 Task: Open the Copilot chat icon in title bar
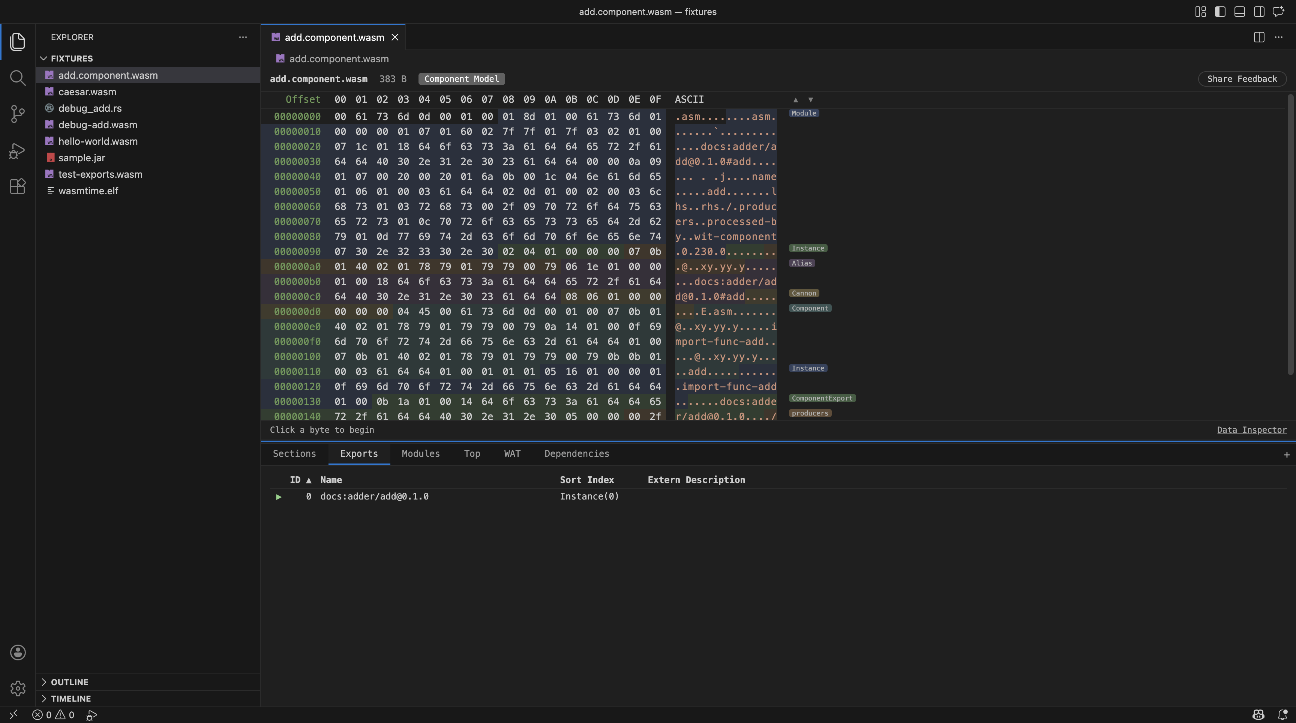[x=1278, y=12]
